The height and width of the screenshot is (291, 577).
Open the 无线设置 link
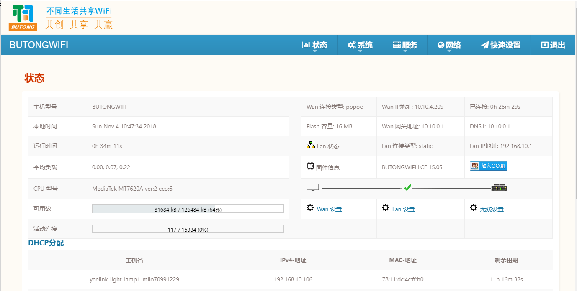point(492,209)
